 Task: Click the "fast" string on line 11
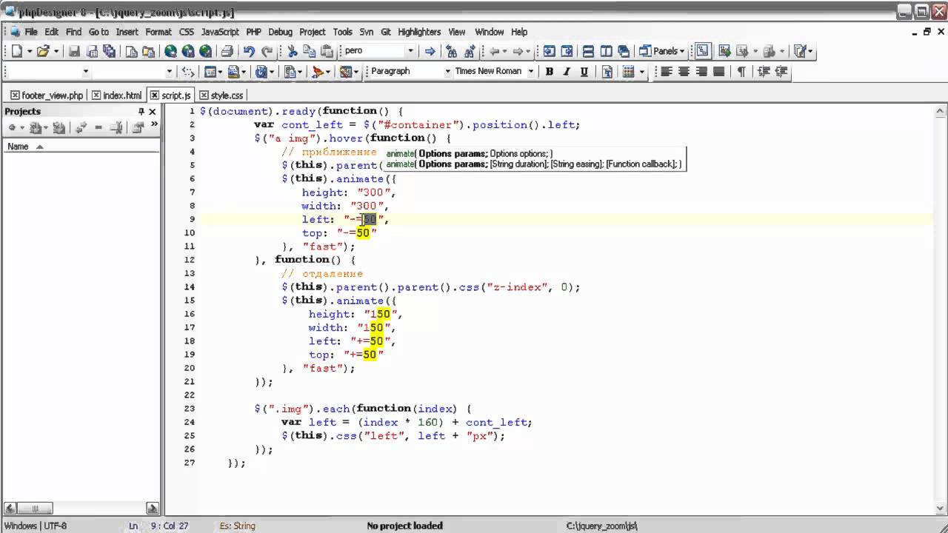pos(322,247)
